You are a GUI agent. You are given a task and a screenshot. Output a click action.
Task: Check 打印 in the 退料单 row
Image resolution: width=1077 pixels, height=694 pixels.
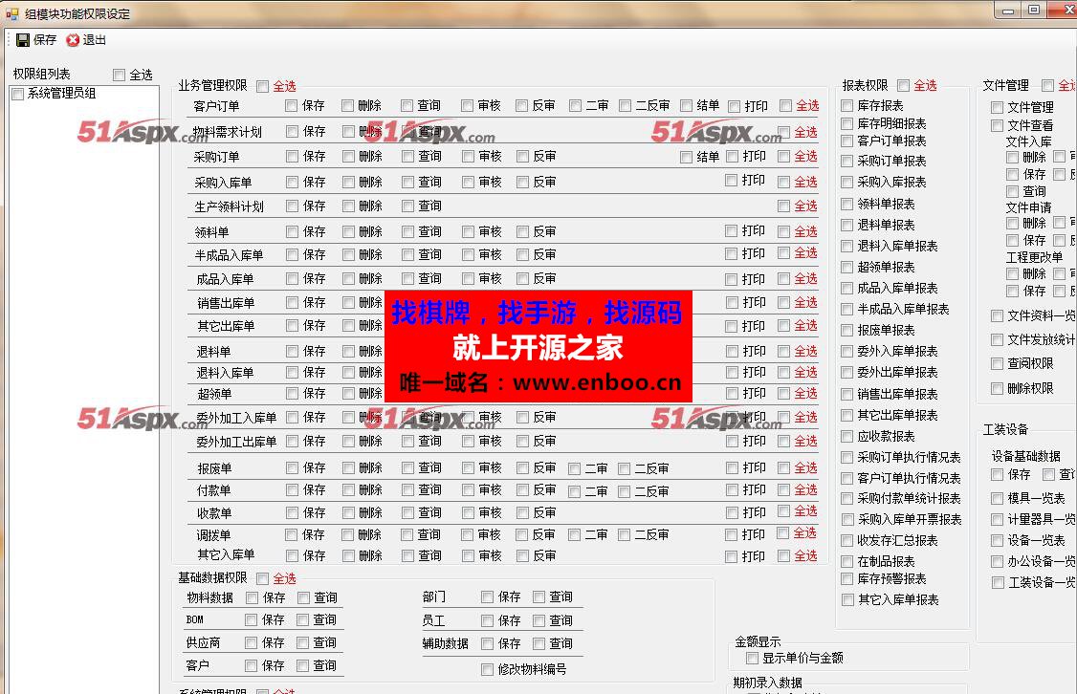(x=733, y=352)
